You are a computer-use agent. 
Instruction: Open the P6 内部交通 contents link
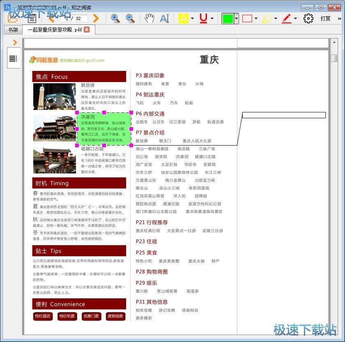[150, 114]
